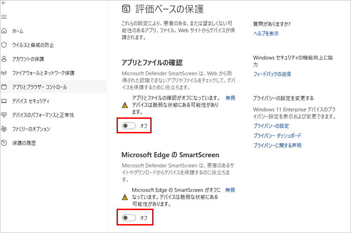Screen dimensions: 351x233
Task: Click the フィードバックの送信 link
Action: (x=272, y=74)
